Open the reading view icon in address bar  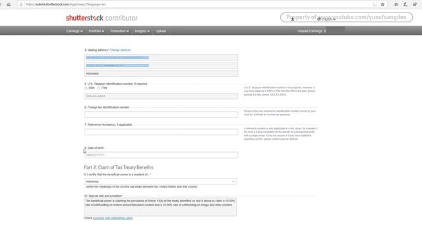point(375,5)
